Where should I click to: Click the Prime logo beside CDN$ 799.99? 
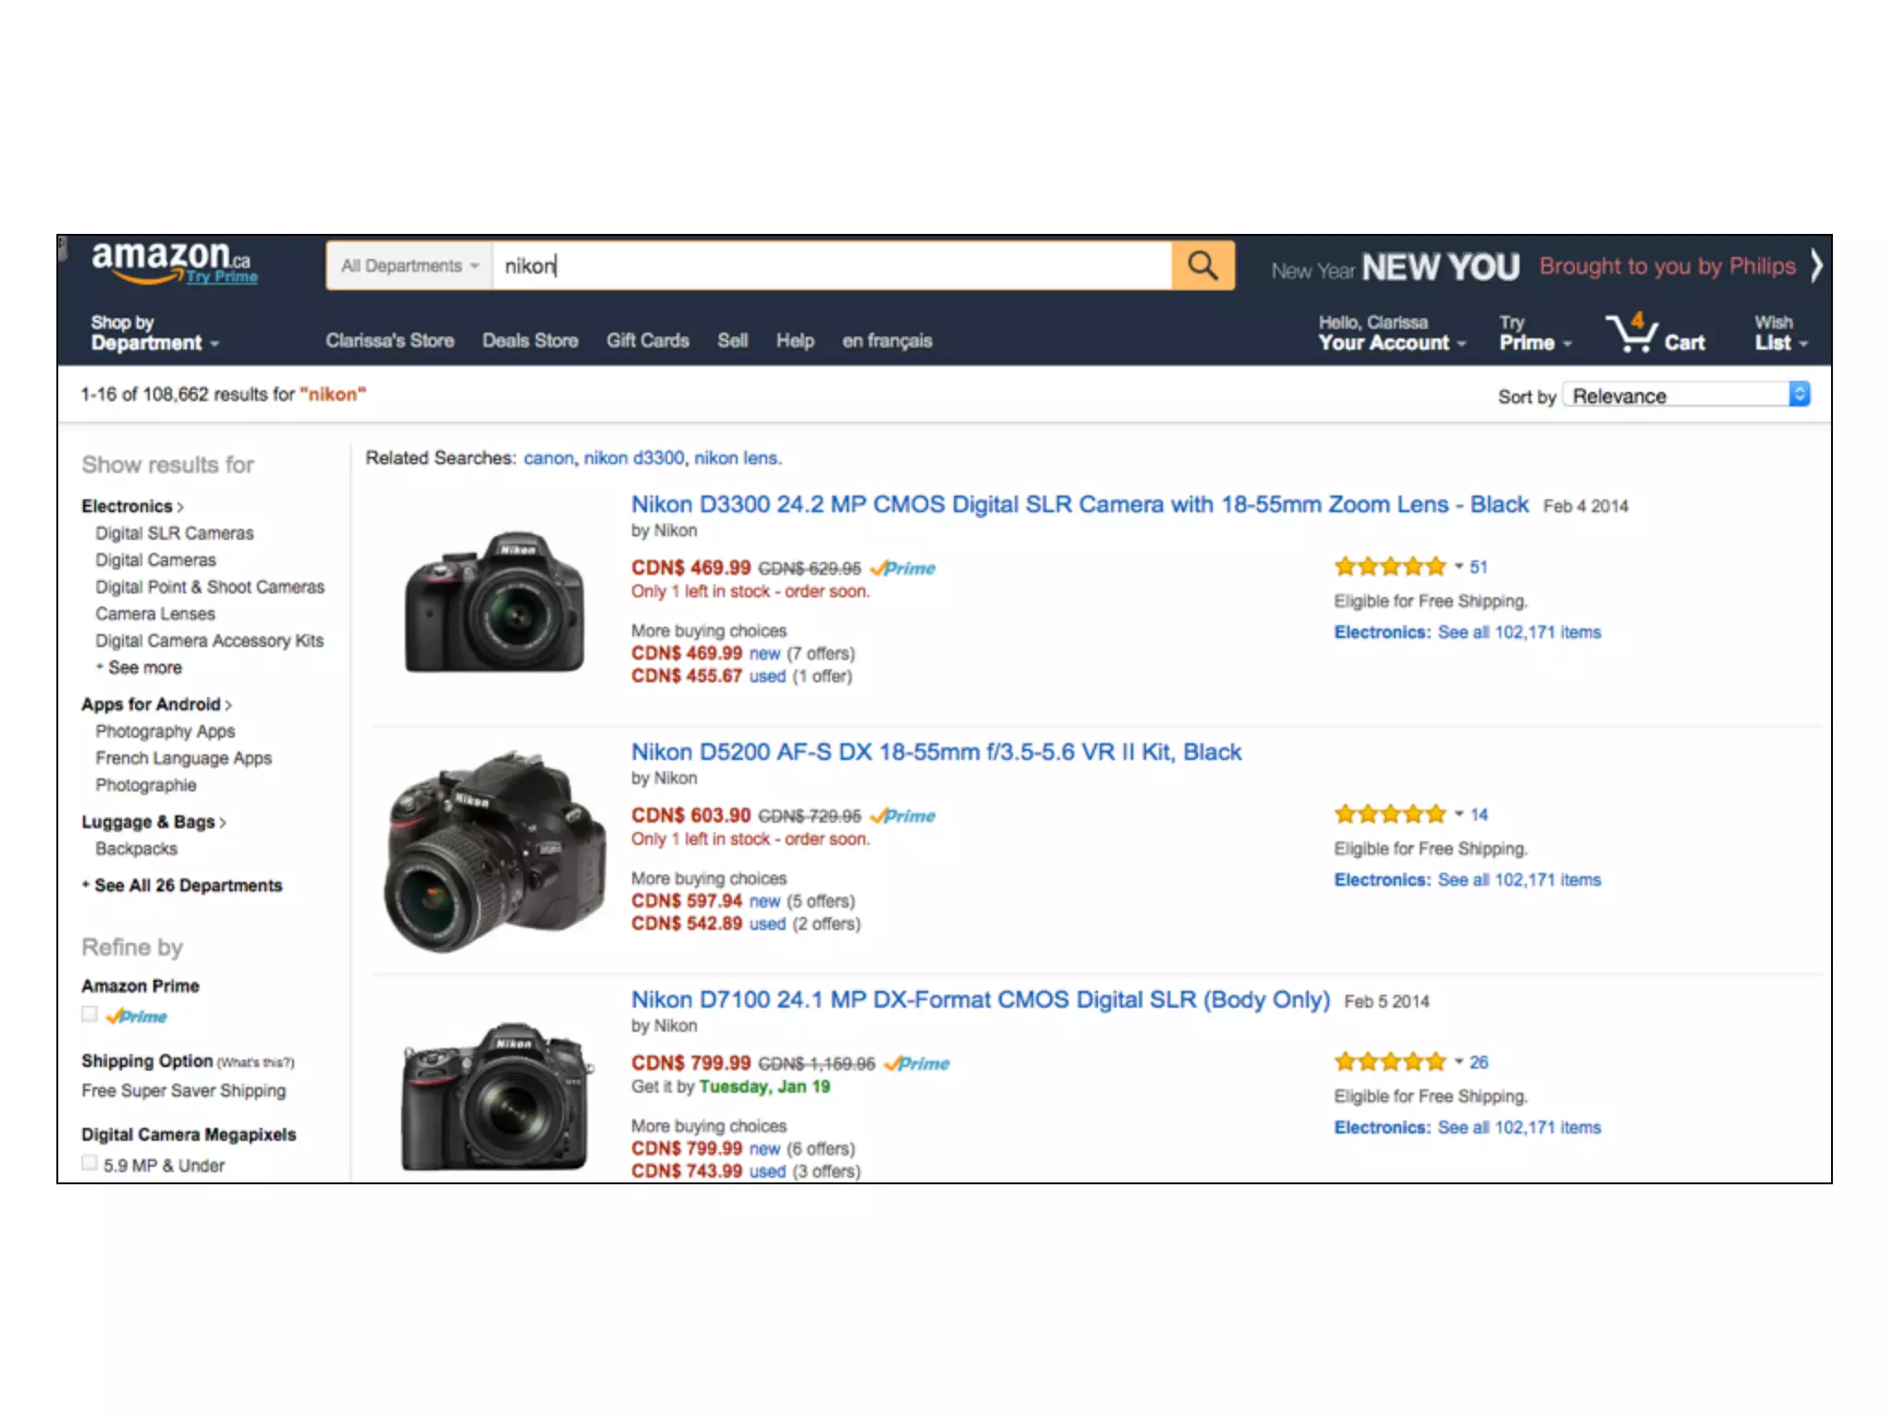click(x=917, y=1063)
